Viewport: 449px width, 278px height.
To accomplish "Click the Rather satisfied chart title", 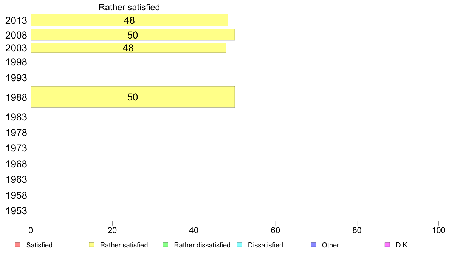I will tap(129, 7).
